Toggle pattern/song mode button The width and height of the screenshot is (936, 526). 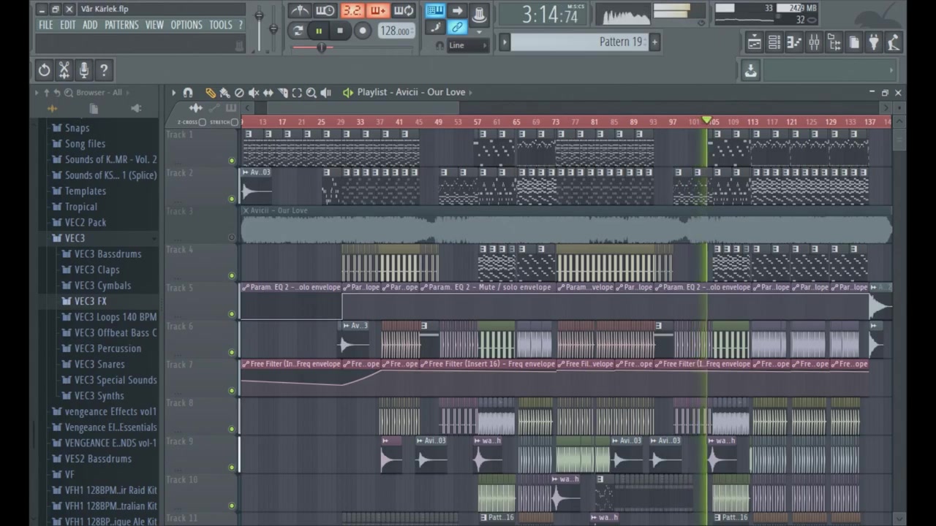[297, 31]
